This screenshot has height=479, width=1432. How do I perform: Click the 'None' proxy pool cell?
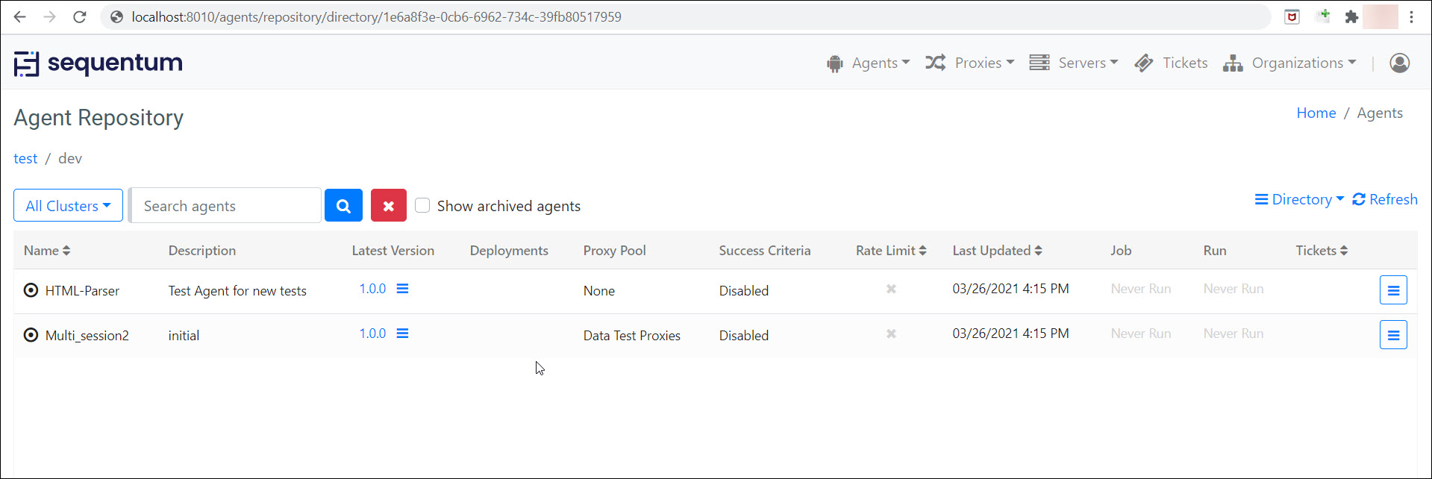tap(599, 290)
